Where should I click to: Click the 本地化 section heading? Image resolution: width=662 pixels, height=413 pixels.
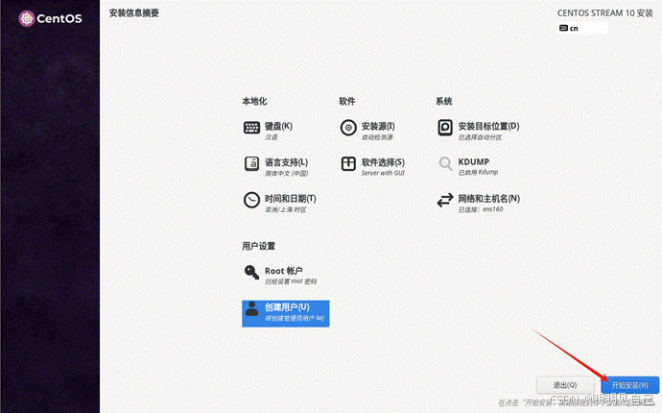[x=254, y=101]
